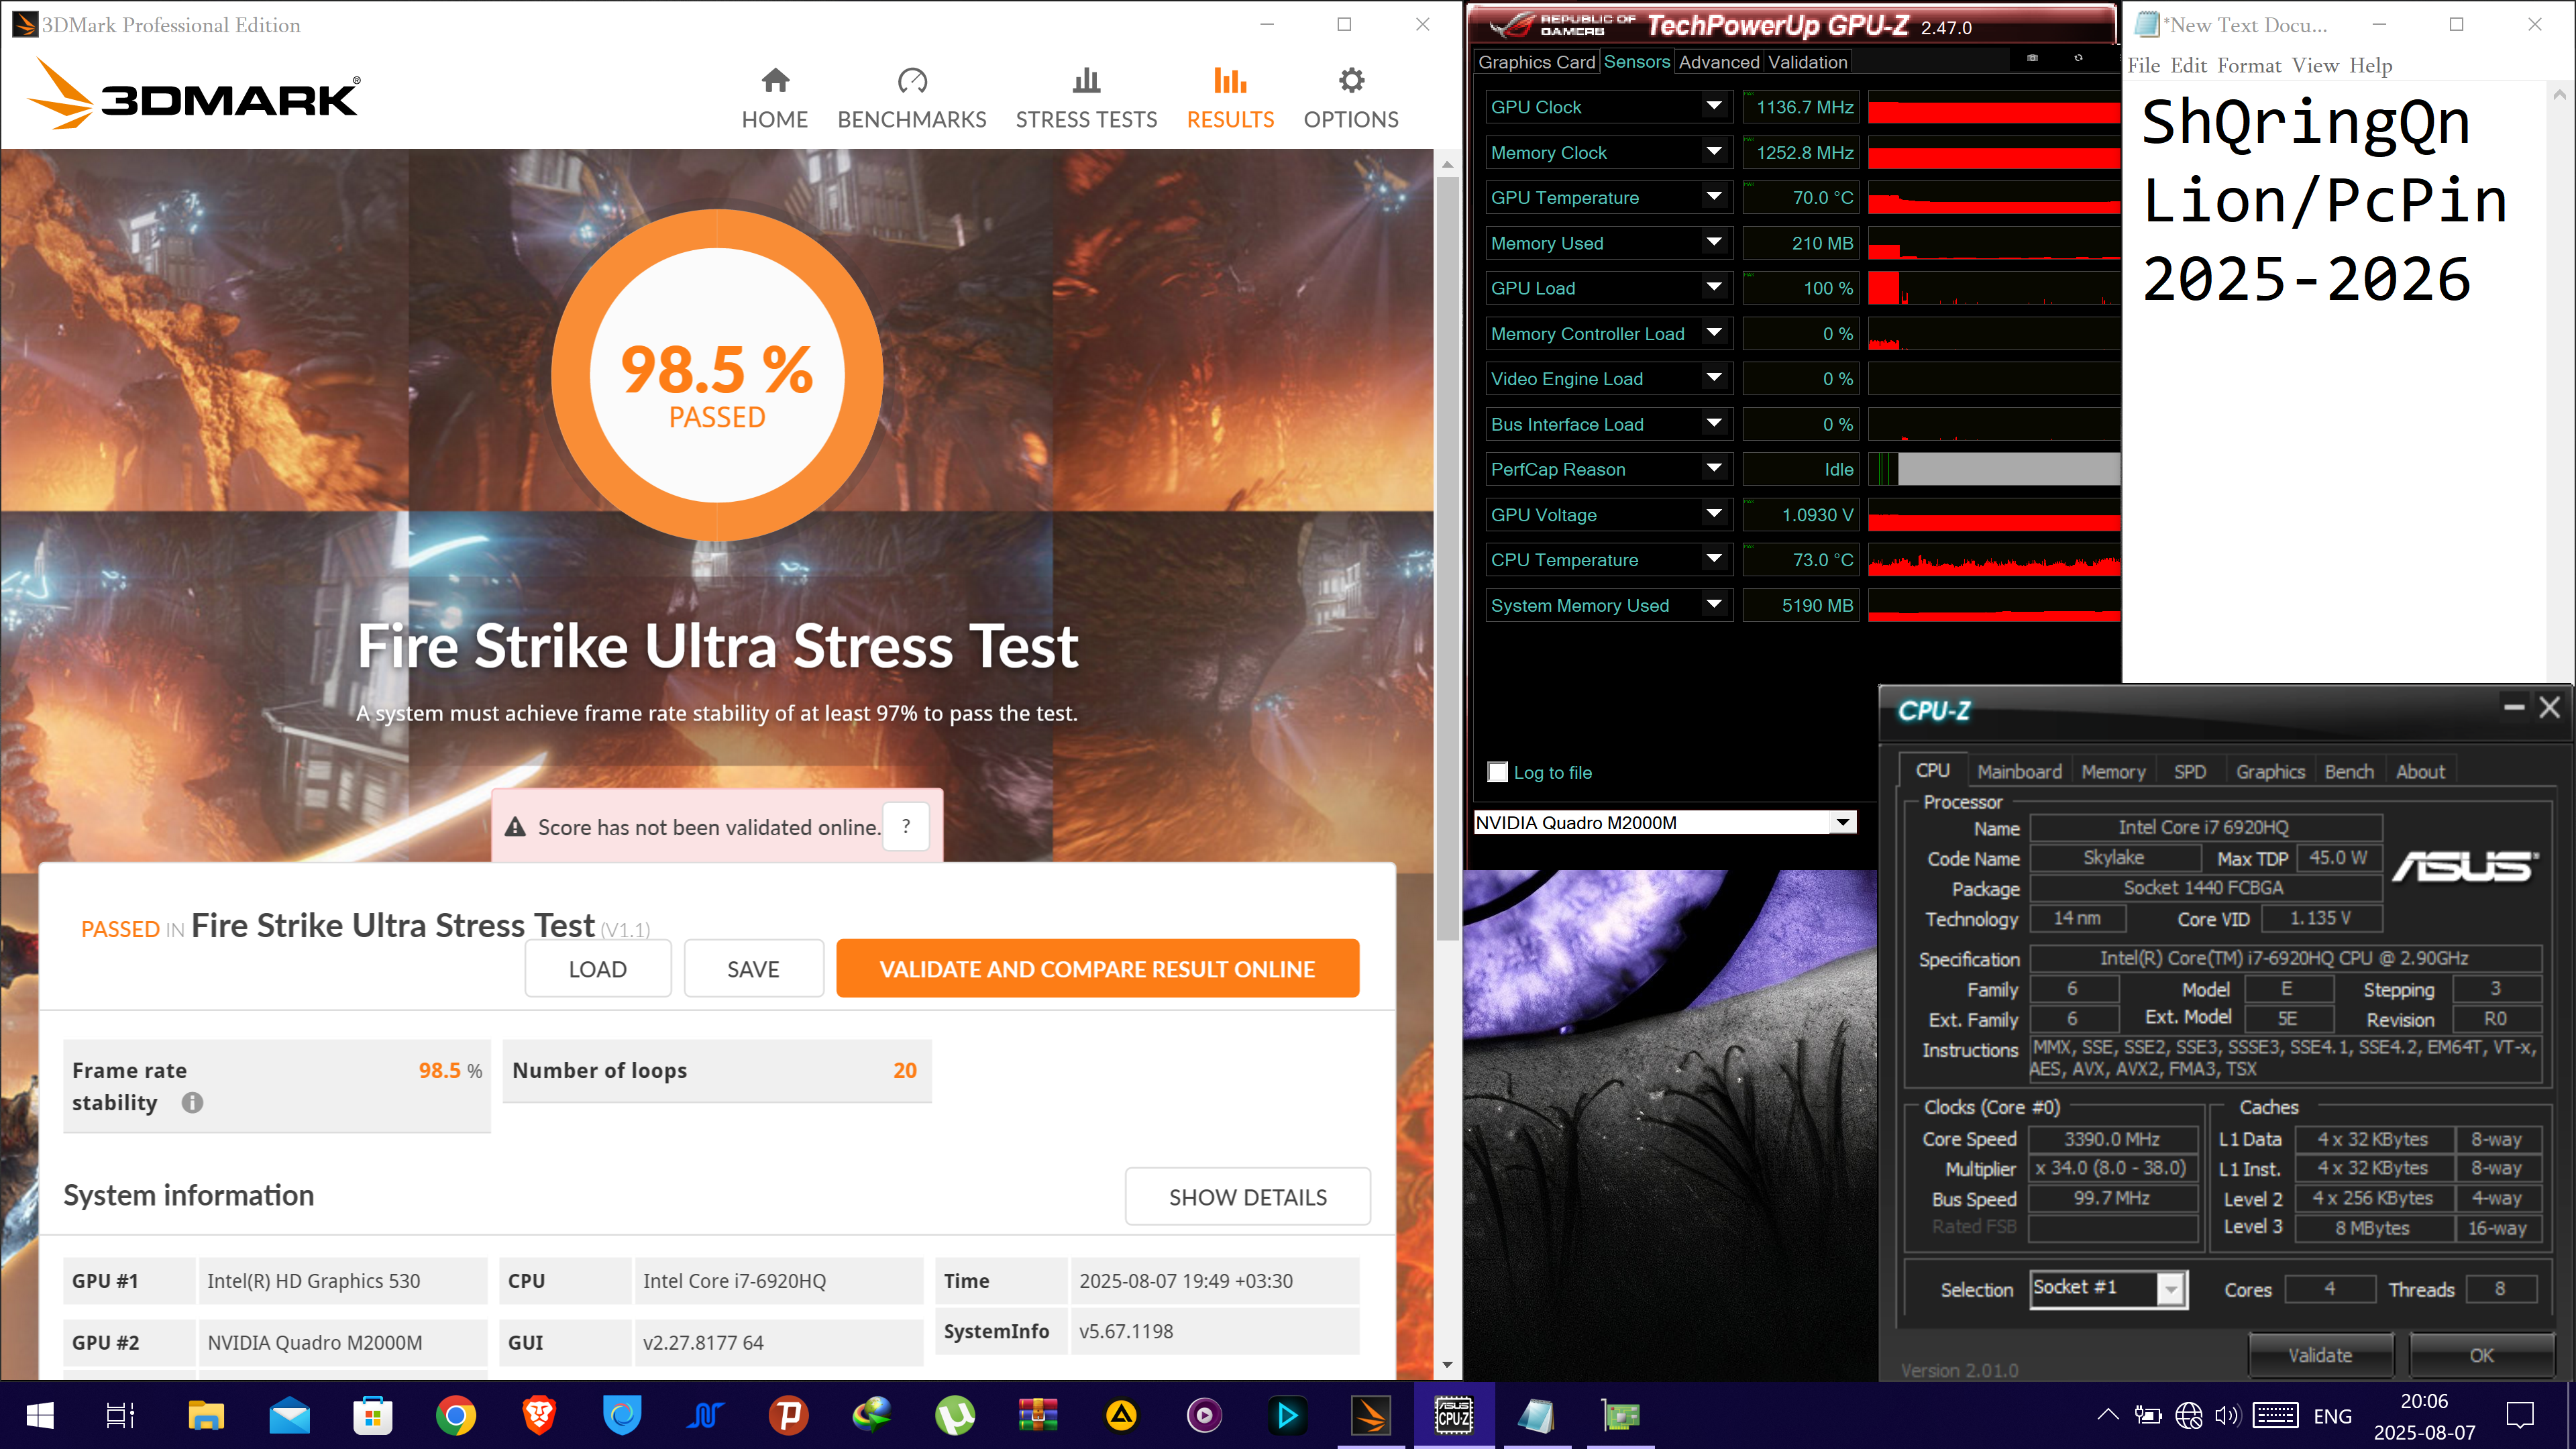2576x1449 pixels.
Task: Open File Explorer from taskbar
Action: coord(206,1415)
